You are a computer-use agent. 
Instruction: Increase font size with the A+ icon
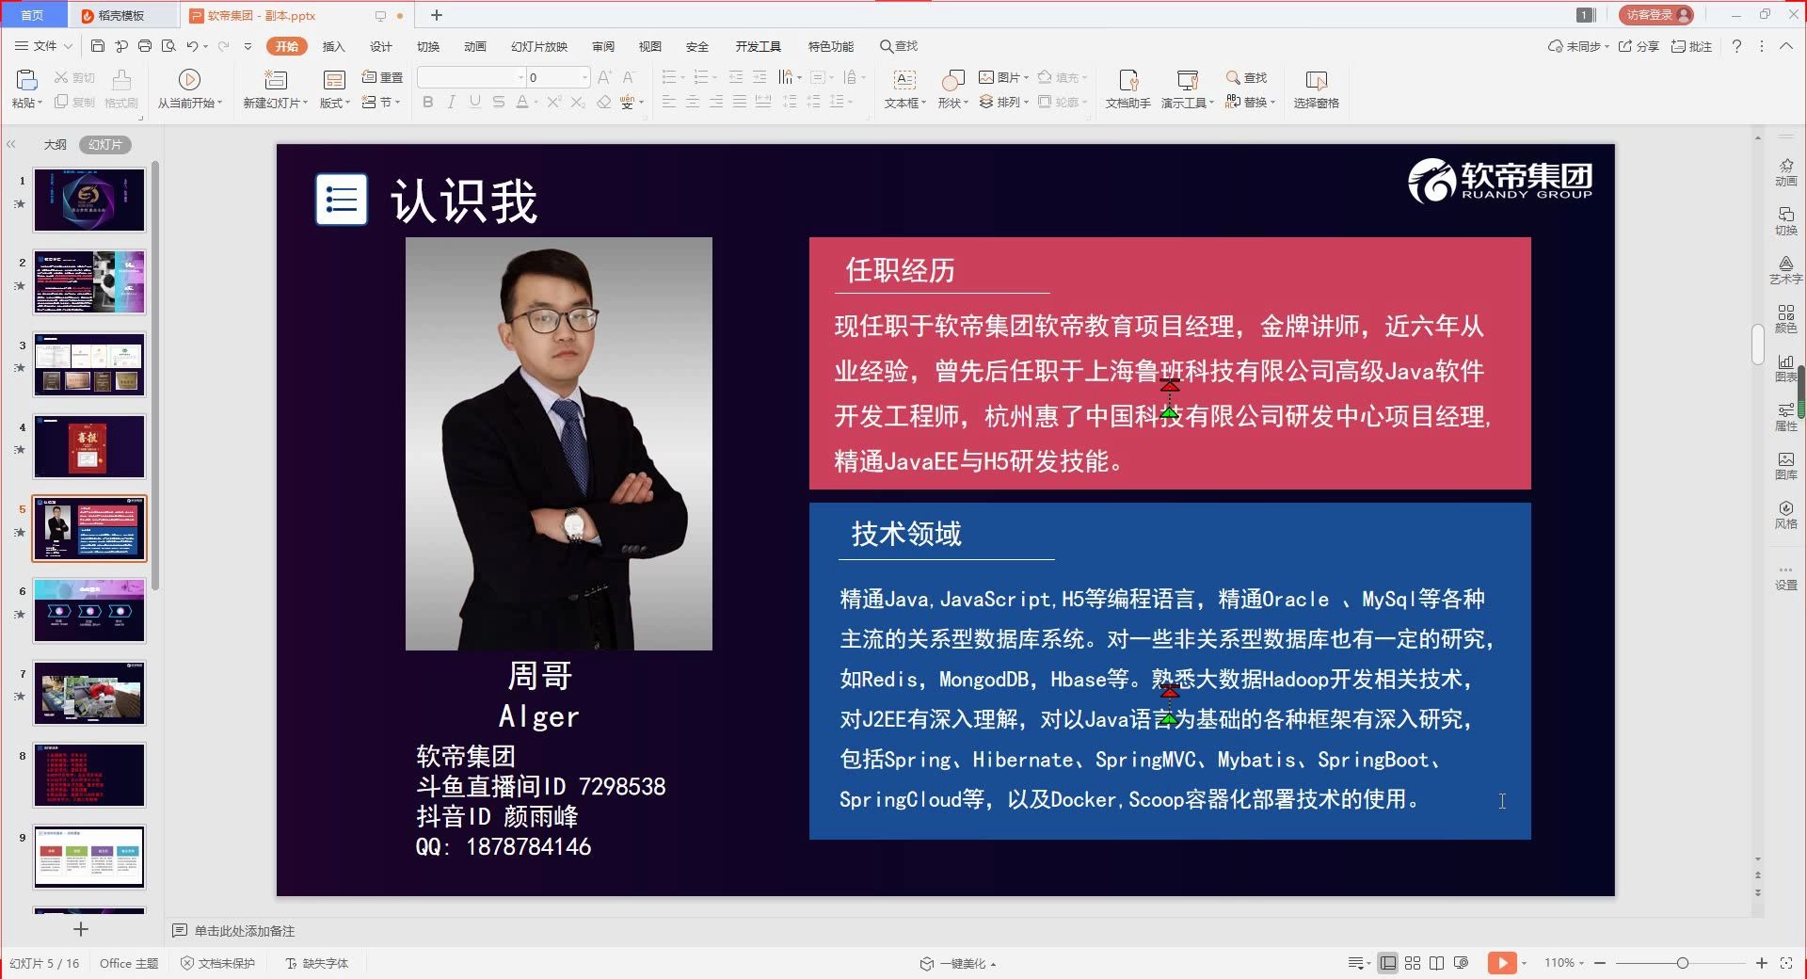604,77
